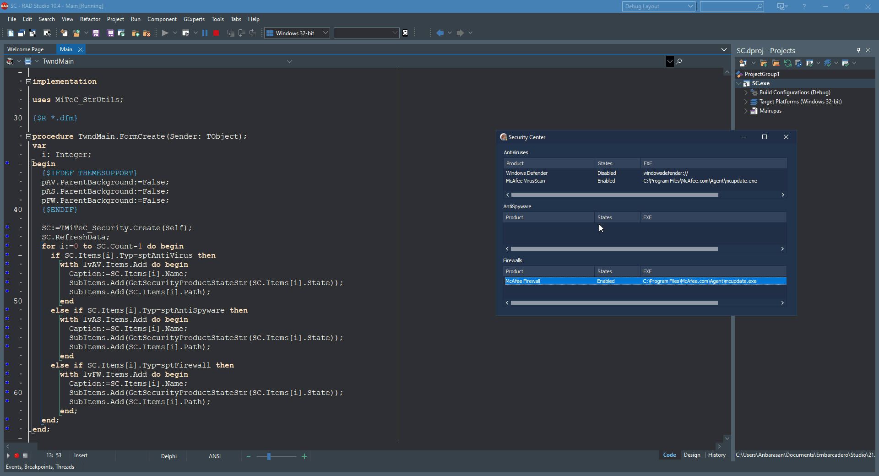Click New project icon in Projects panel
The height and width of the screenshot is (476, 879).
(x=743, y=63)
